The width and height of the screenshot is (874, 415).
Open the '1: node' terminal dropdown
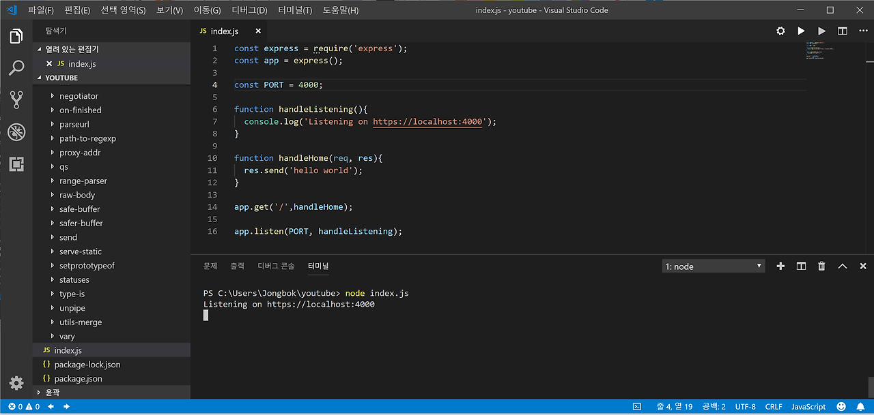tap(714, 266)
